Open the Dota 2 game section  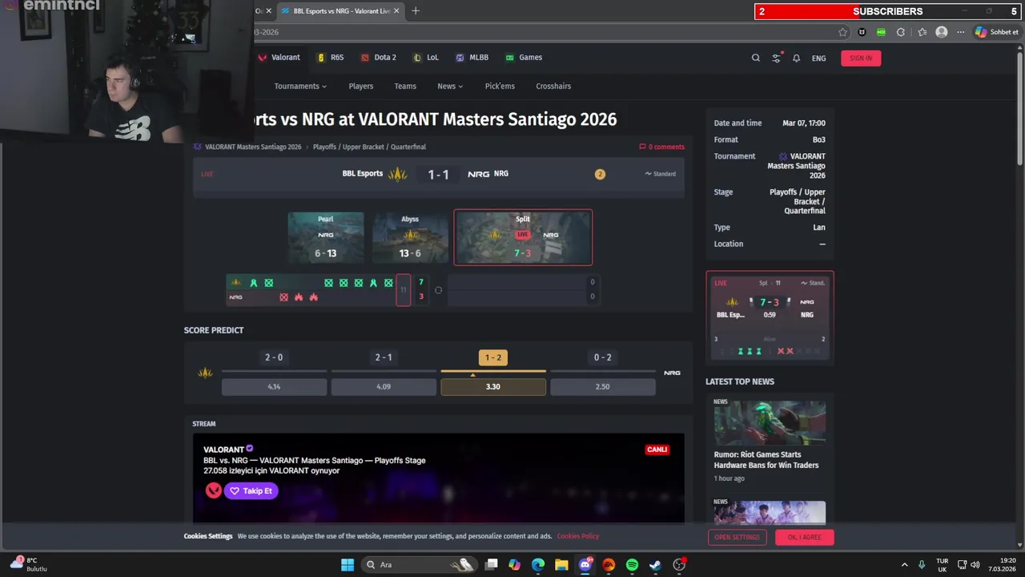(378, 58)
